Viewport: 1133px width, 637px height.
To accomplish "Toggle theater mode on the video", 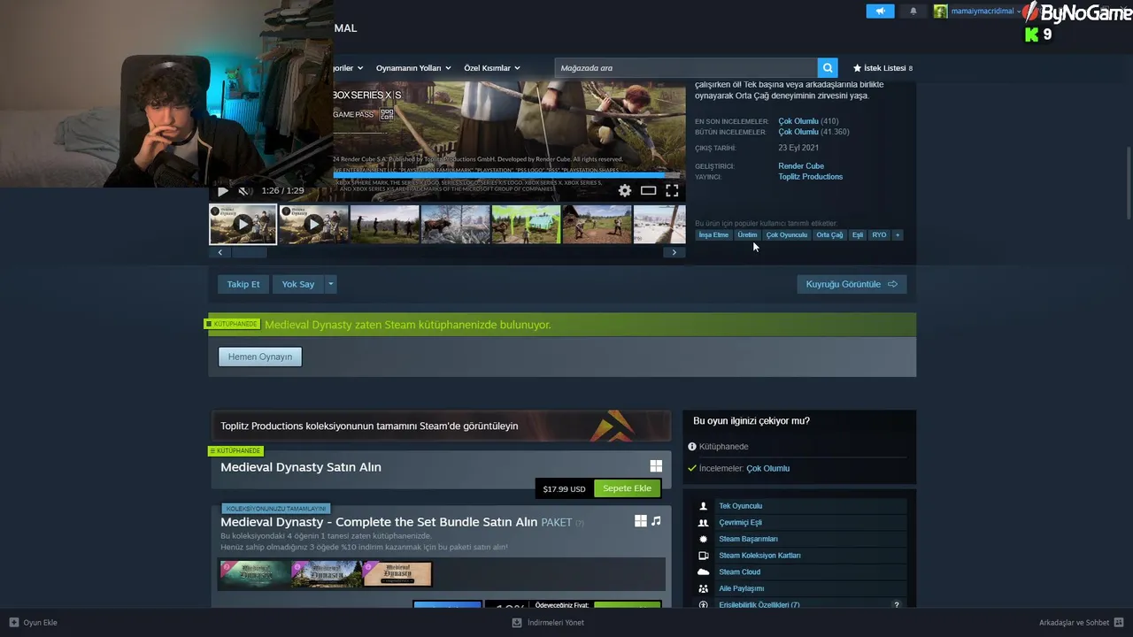I will point(649,190).
